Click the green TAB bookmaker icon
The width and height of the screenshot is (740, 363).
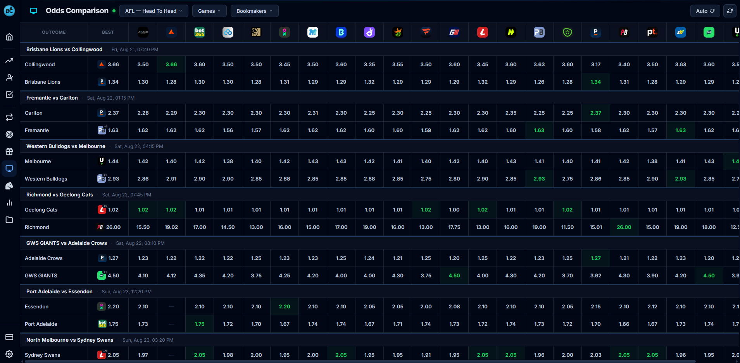coord(709,32)
